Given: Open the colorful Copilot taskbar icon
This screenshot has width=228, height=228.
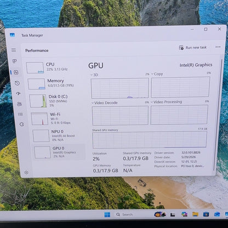Looking at the screenshot, I should click(x=184, y=214).
